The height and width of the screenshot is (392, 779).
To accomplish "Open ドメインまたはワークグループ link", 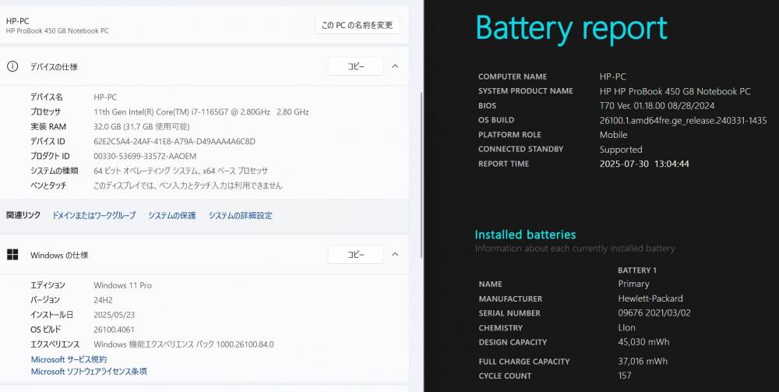I will [94, 216].
